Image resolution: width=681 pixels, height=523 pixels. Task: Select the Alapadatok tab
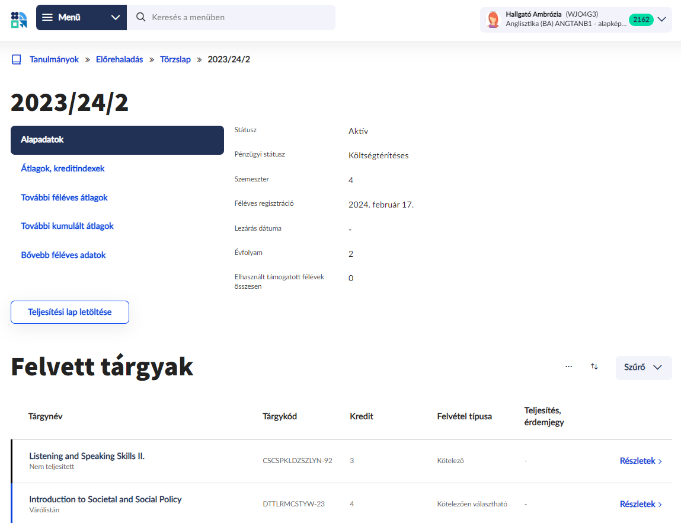pyautogui.click(x=117, y=140)
